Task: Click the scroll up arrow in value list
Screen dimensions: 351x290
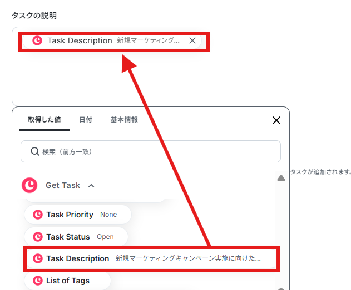Action: (x=281, y=178)
